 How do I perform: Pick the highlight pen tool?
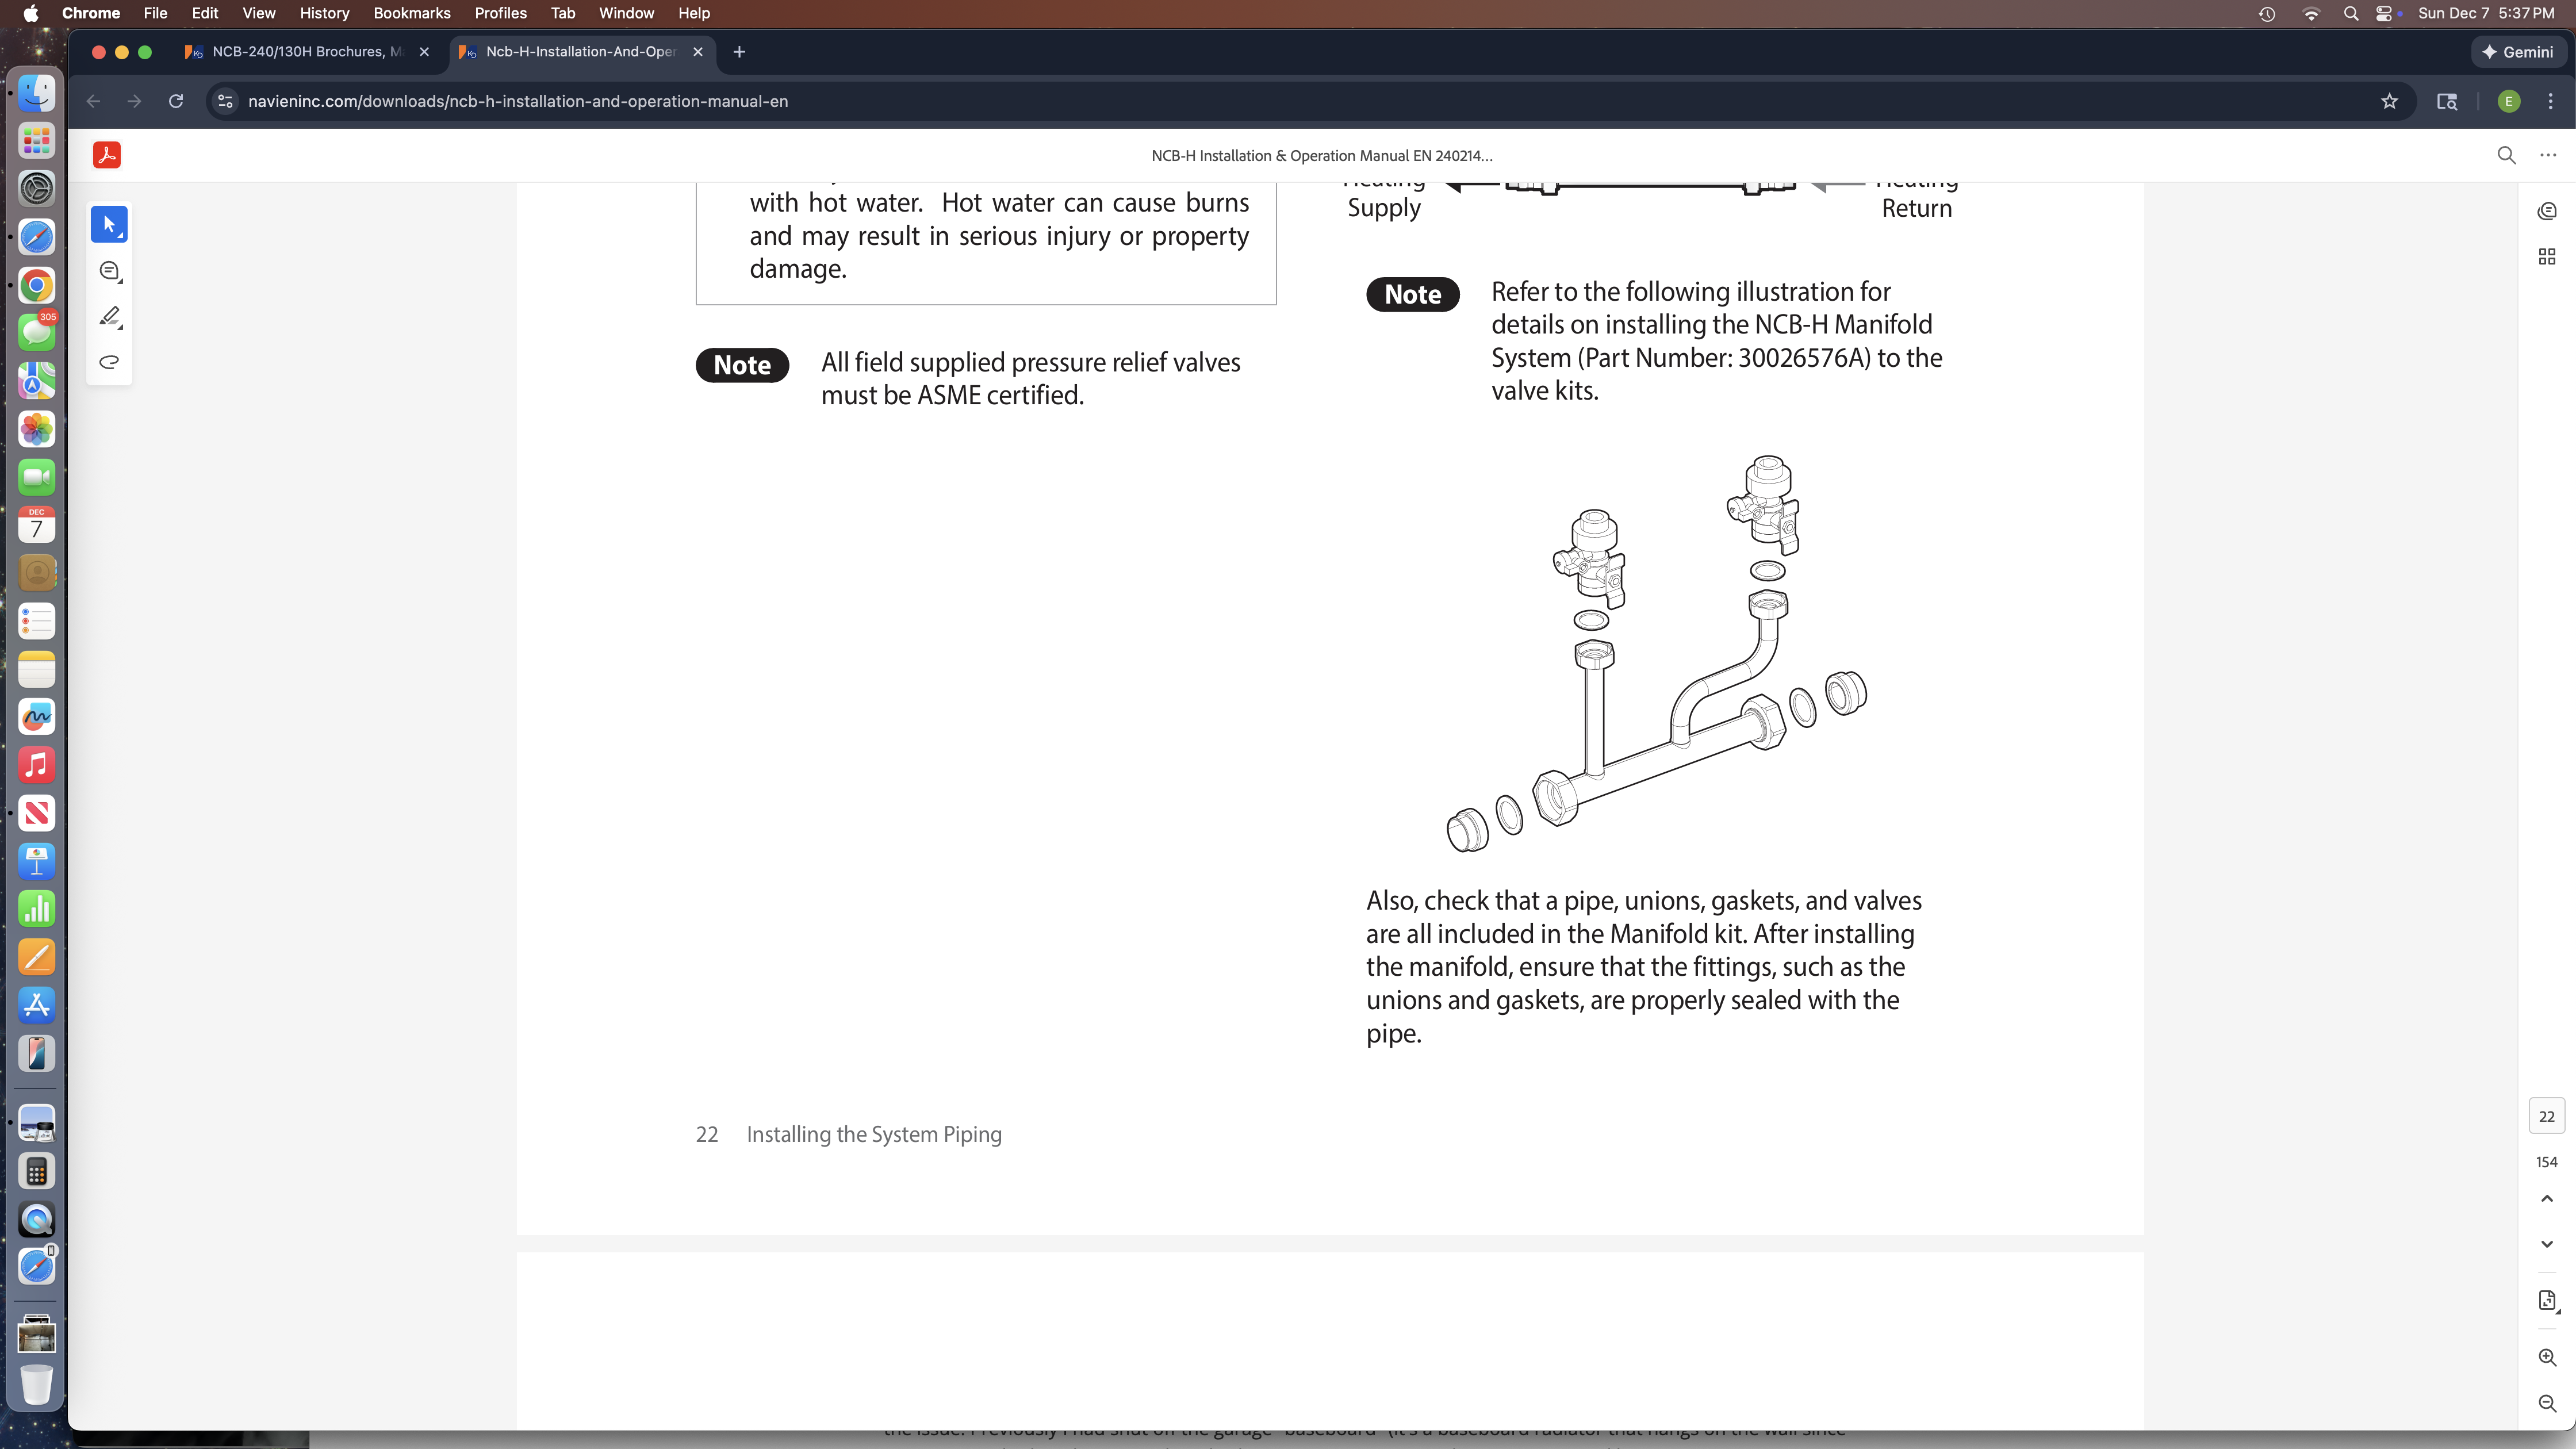tap(110, 317)
